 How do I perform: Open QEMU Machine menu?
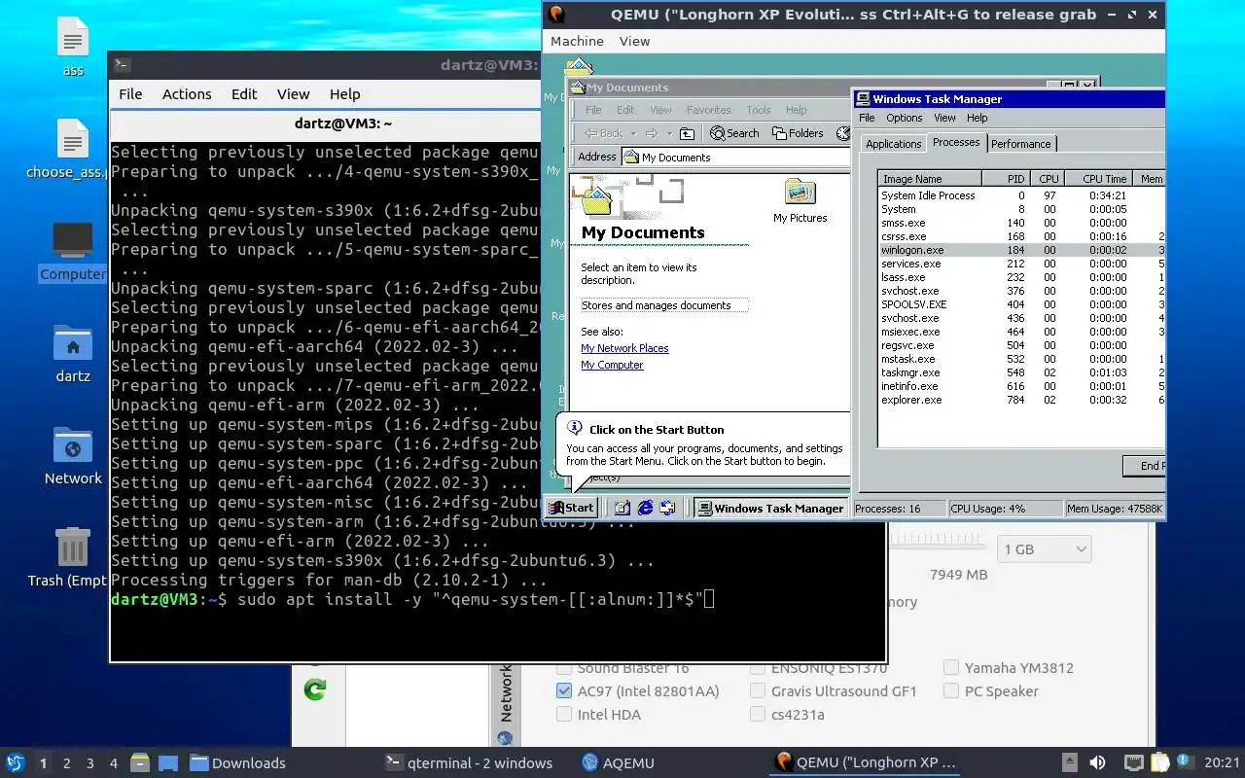click(577, 41)
